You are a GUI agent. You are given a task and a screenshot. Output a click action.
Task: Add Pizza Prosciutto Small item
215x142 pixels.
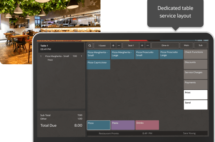click(x=147, y=54)
